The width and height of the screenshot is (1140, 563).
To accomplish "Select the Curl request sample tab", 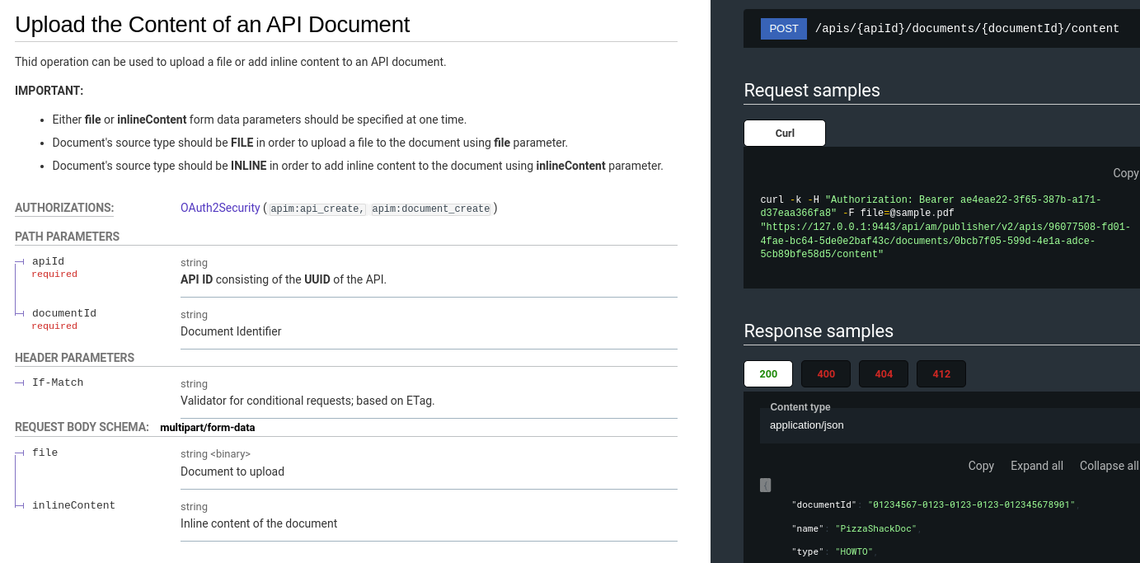I will [784, 133].
